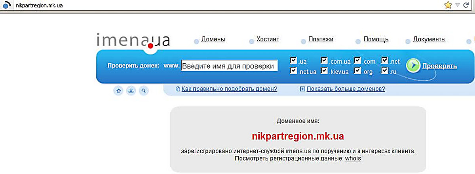Open the Домены menu

pos(213,39)
